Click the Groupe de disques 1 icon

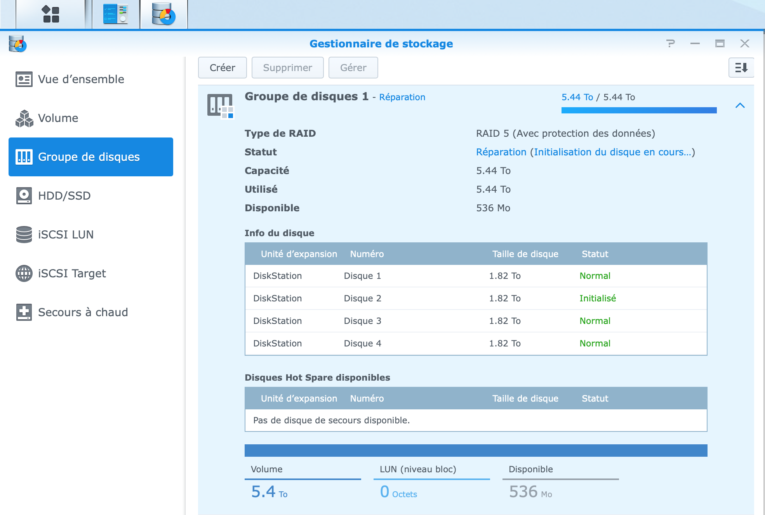coord(220,106)
